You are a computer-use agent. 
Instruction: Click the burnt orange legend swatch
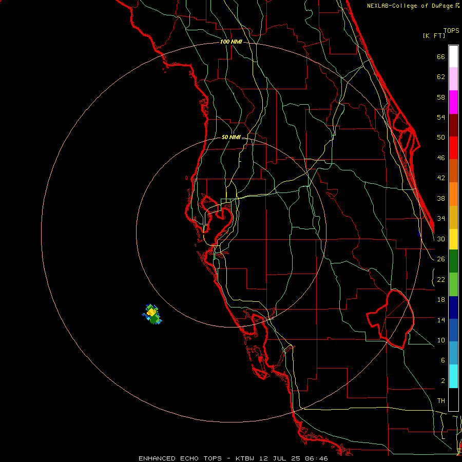(453, 171)
